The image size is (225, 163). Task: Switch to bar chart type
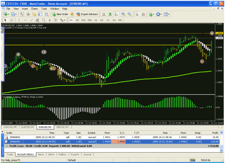[104, 14]
